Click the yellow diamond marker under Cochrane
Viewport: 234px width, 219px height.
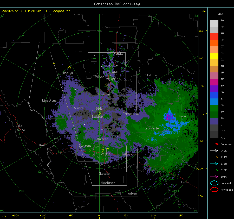[x=89, y=150]
